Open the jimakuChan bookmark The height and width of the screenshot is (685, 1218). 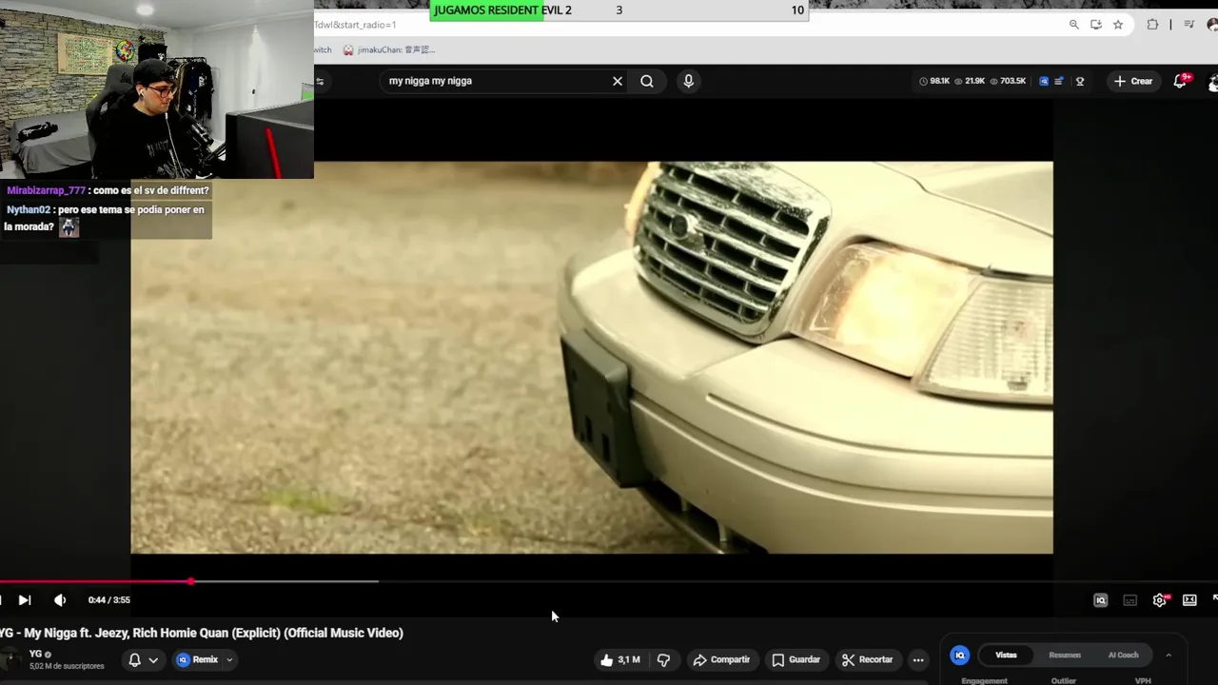[x=389, y=49]
